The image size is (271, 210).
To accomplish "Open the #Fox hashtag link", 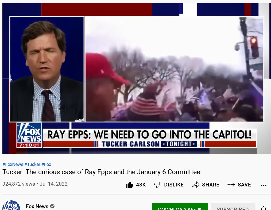I will click(46, 164).
